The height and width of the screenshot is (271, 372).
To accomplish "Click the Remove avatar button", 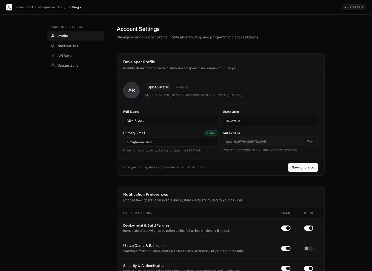I will (182, 87).
